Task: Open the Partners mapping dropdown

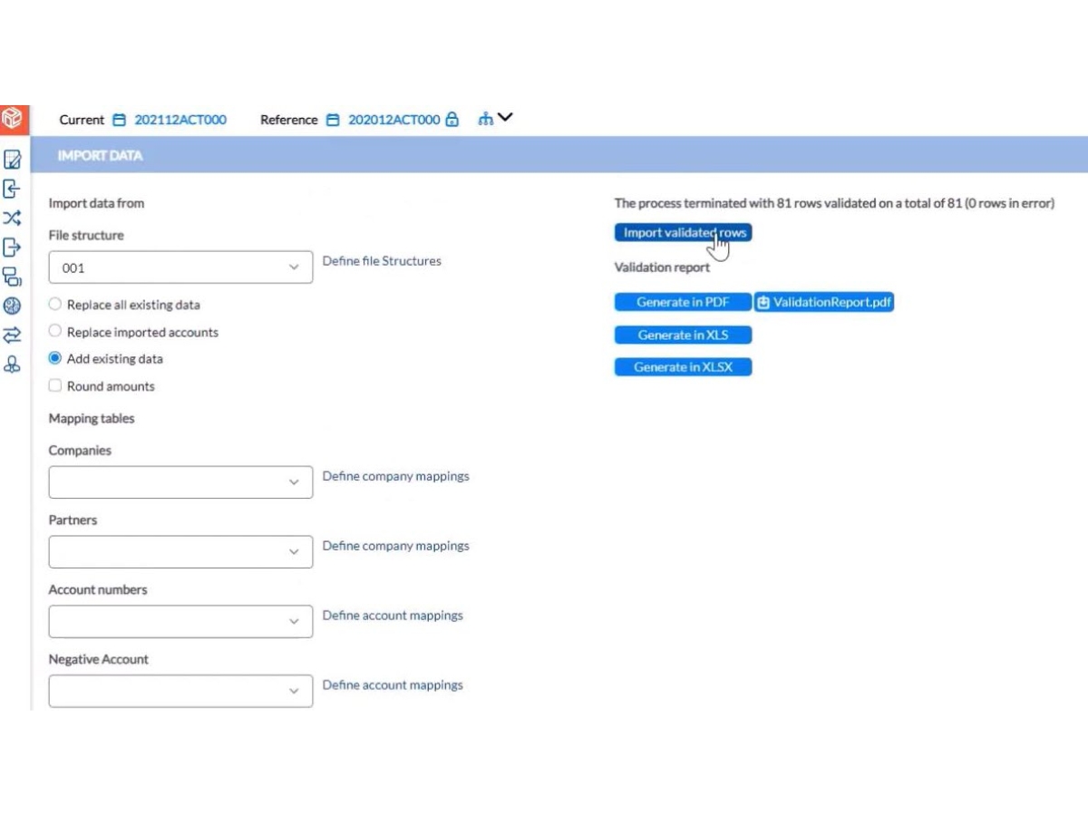Action: pyautogui.click(x=180, y=552)
